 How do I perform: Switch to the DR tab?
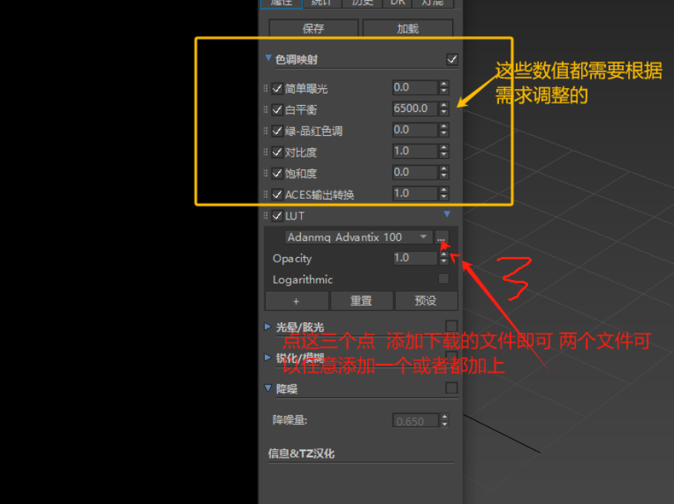coord(397,2)
